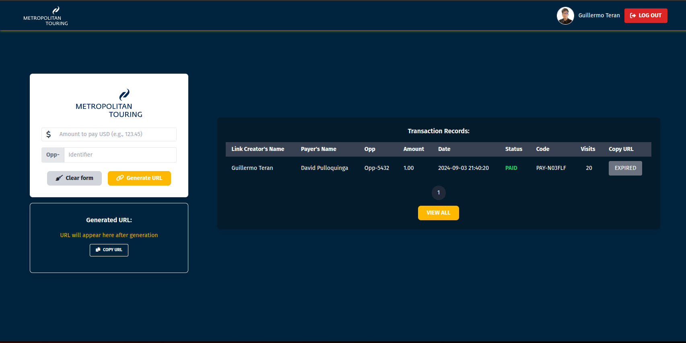Focus the Identifier input field
The width and height of the screenshot is (686, 343).
tap(120, 155)
